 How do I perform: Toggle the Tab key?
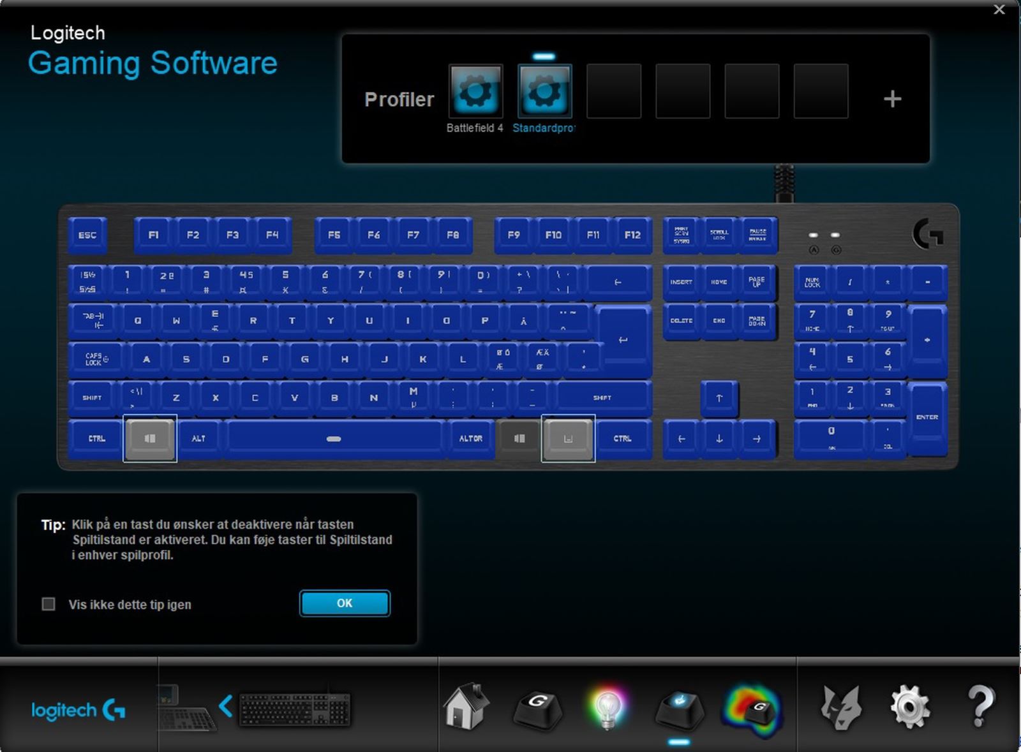93,320
